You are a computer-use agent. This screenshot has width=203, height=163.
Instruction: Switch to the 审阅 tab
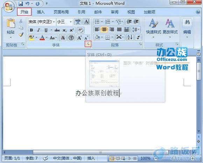click(x=114, y=12)
